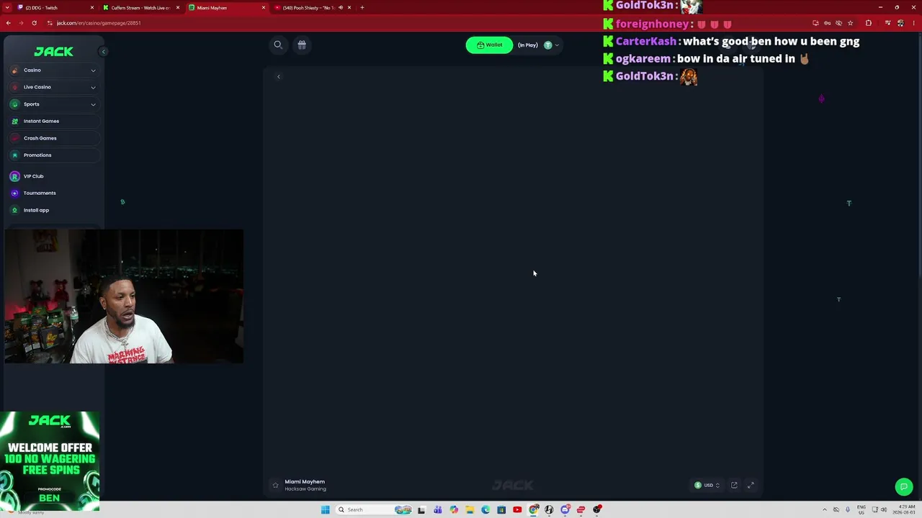
Task: Open the In Play balance currency dropdown
Action: point(552,45)
